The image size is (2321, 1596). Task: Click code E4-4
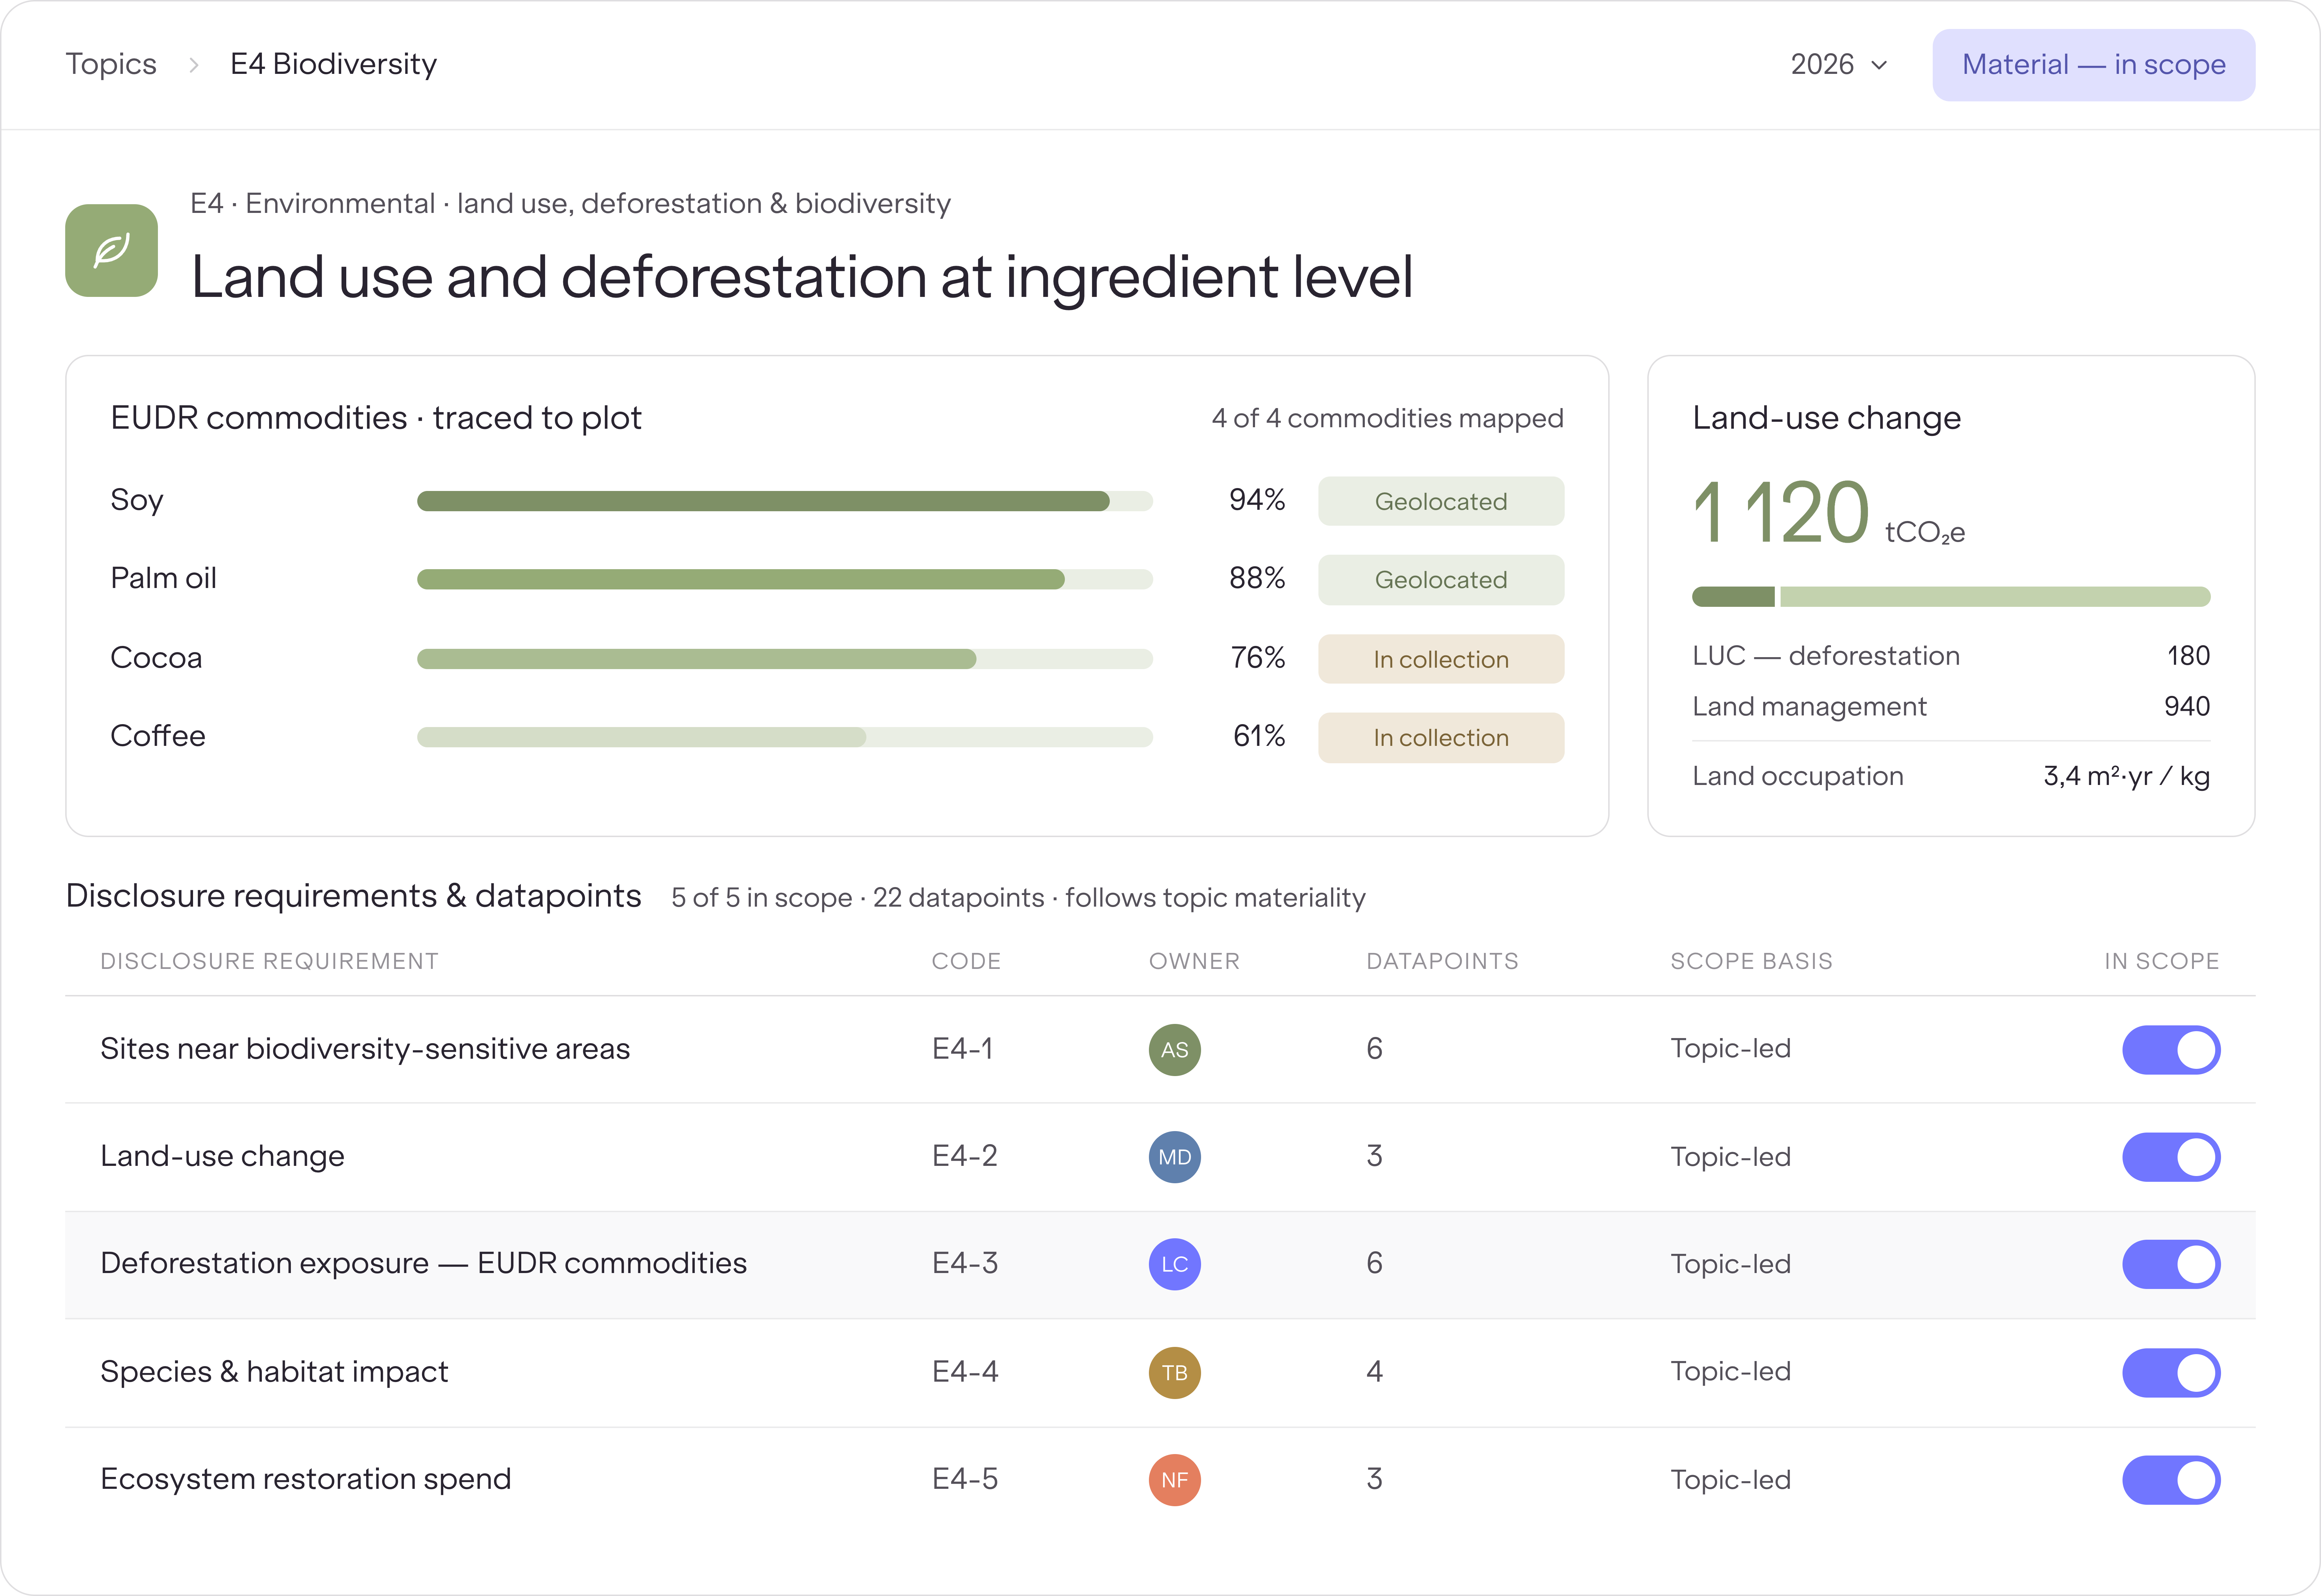coord(965,1372)
